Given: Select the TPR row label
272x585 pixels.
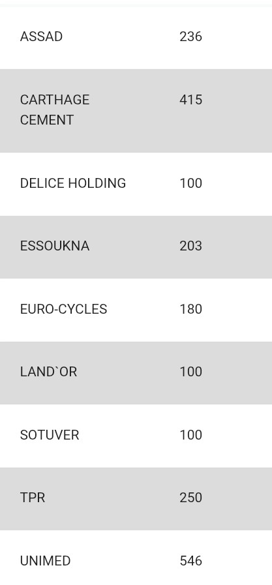Looking at the screenshot, I should (x=33, y=498).
